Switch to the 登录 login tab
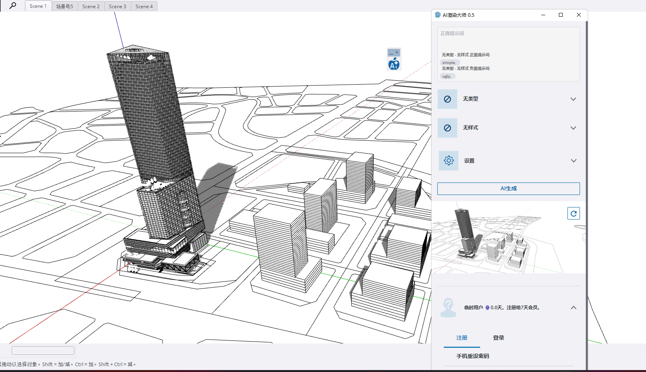The width and height of the screenshot is (646, 372). 498,338
